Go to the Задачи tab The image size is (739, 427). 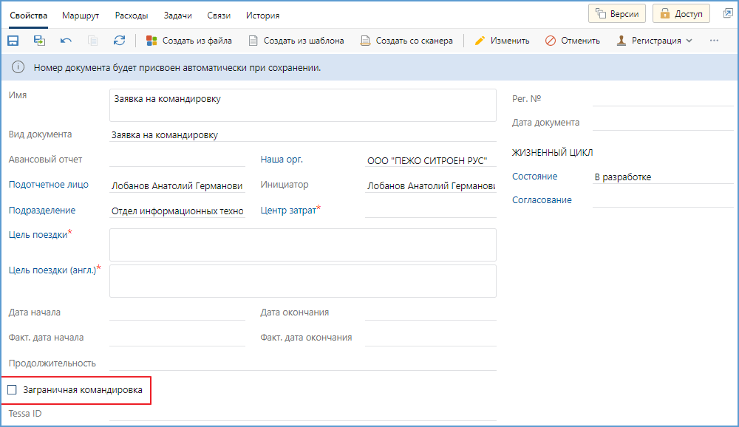177,16
